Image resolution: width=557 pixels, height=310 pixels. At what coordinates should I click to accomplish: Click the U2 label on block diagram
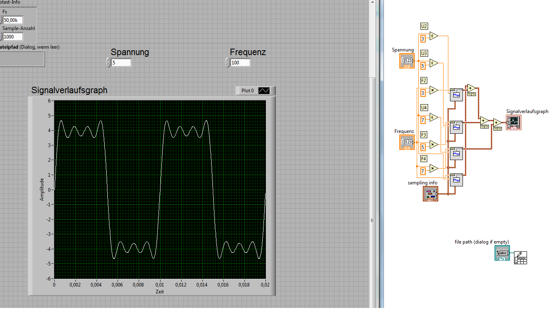(x=424, y=26)
